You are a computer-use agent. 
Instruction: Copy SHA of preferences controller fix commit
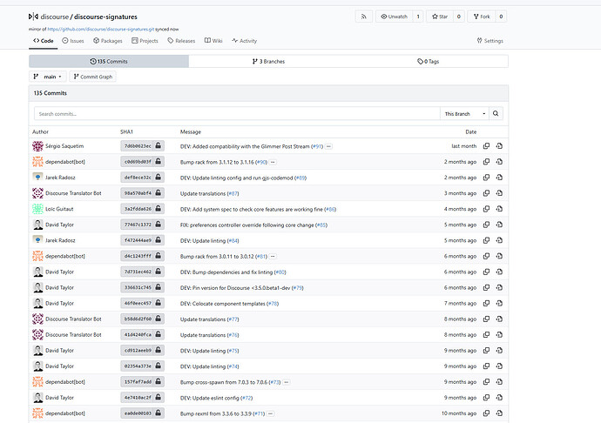[x=486, y=225]
